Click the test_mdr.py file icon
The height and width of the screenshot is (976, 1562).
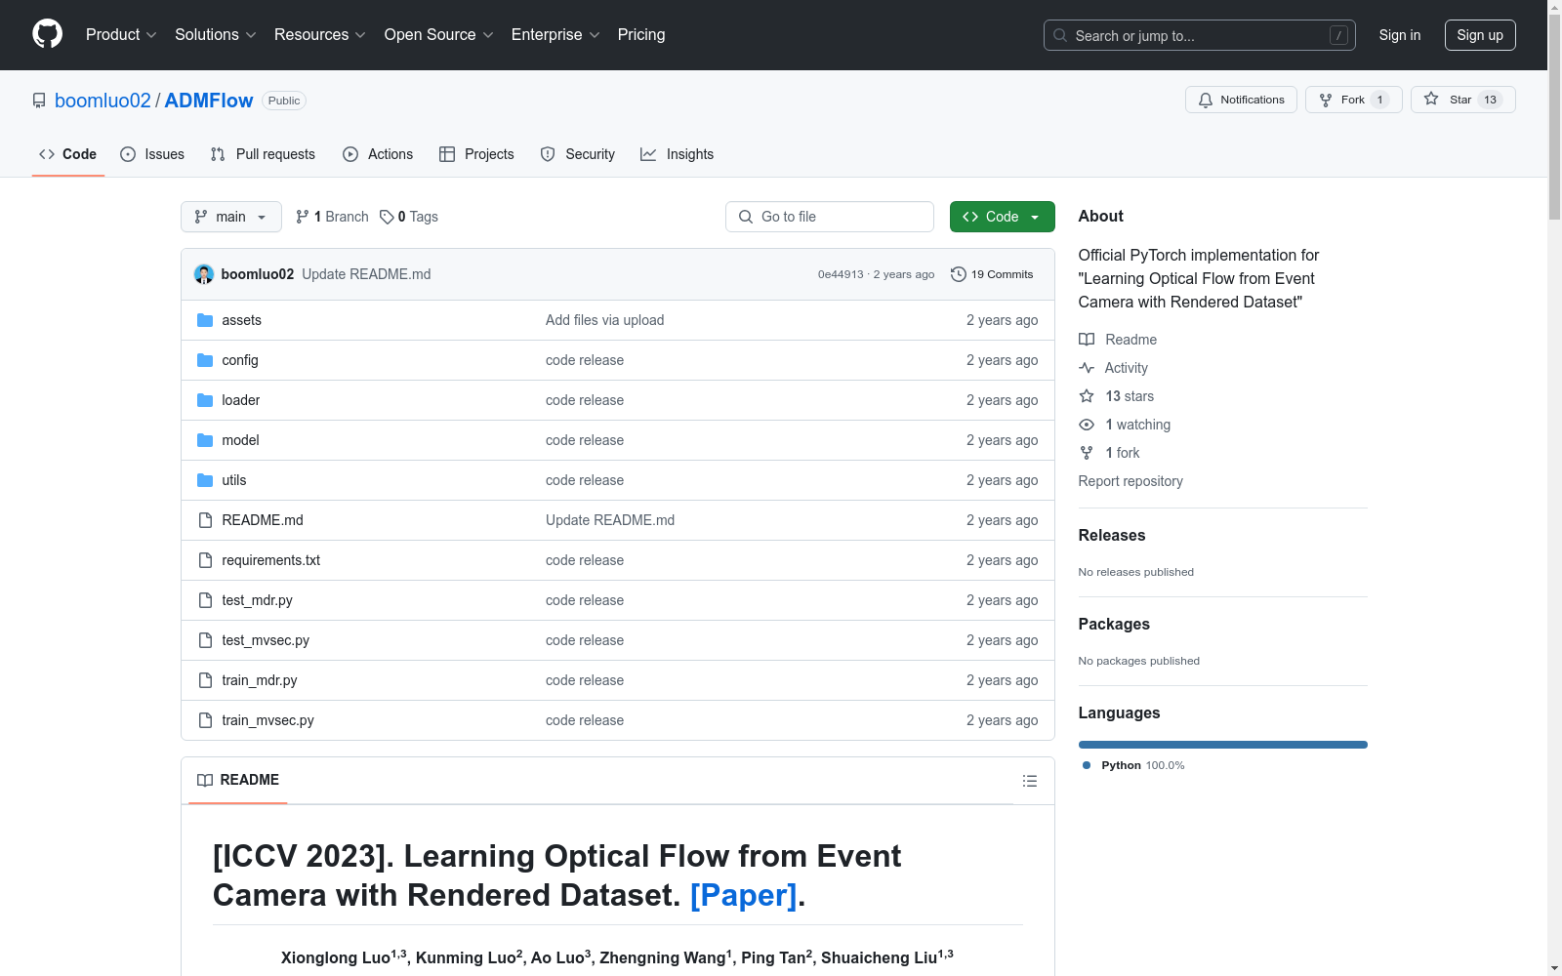tap(205, 600)
